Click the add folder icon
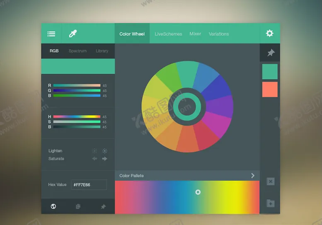The height and width of the screenshot is (225, 322). [271, 203]
